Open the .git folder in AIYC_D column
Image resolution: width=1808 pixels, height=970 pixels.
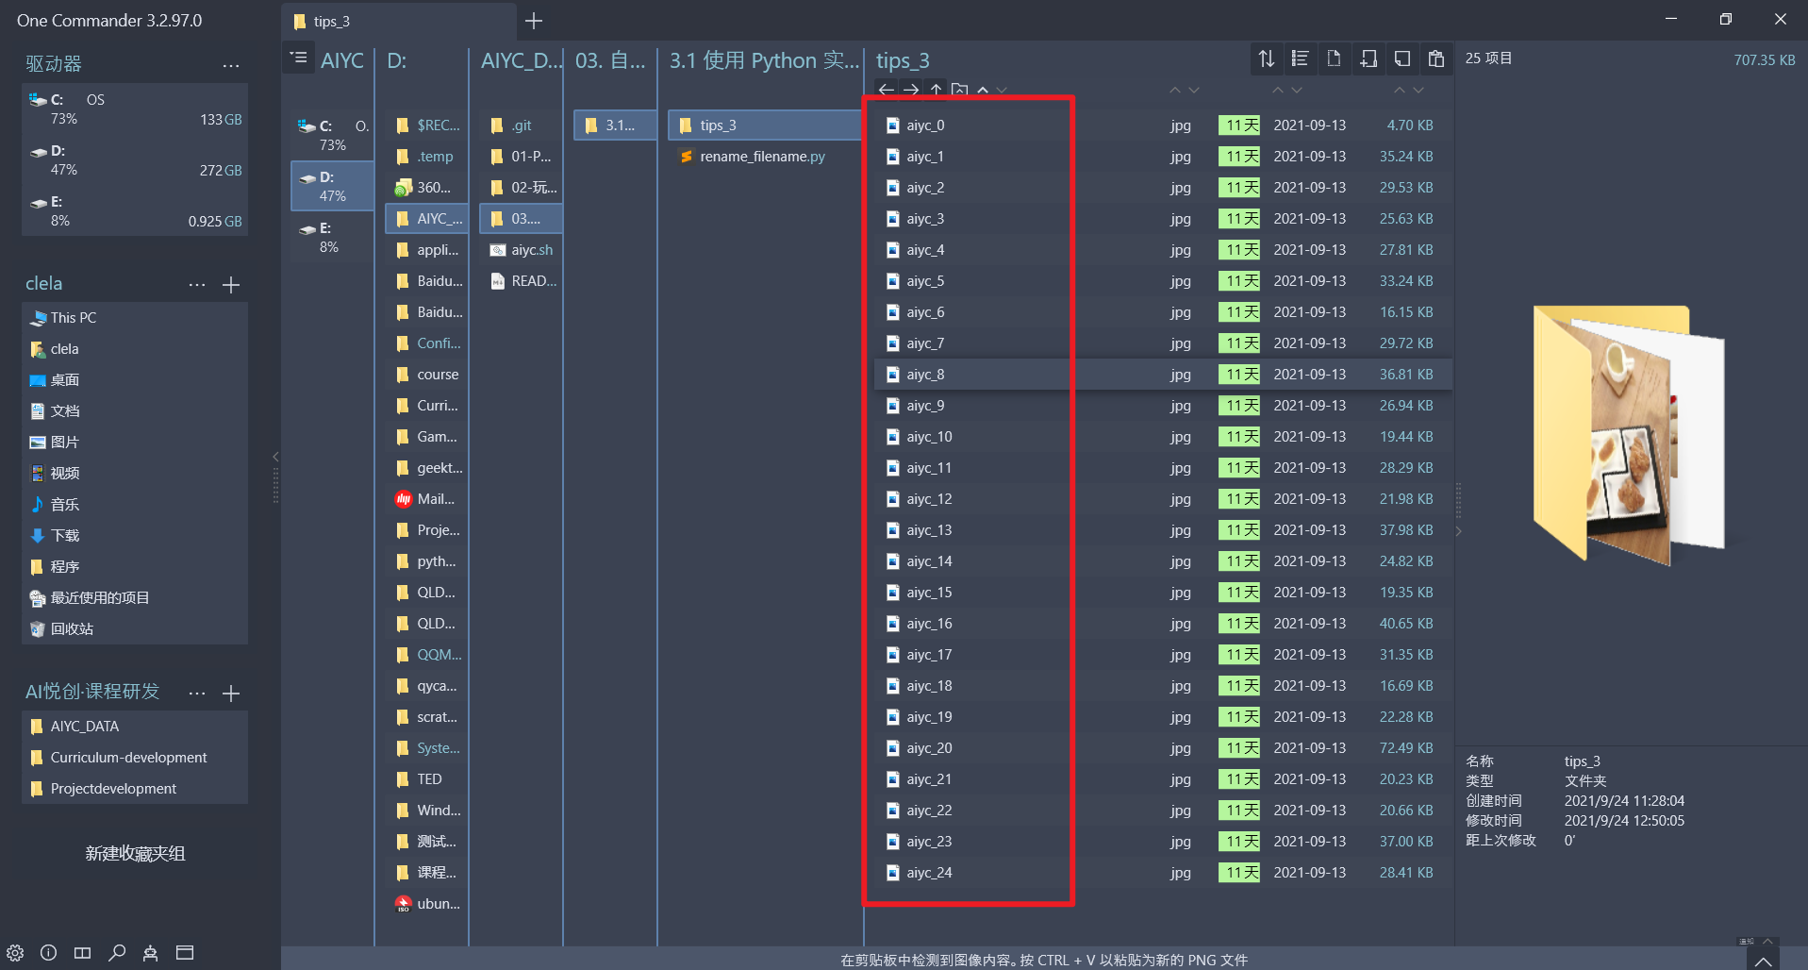point(521,125)
